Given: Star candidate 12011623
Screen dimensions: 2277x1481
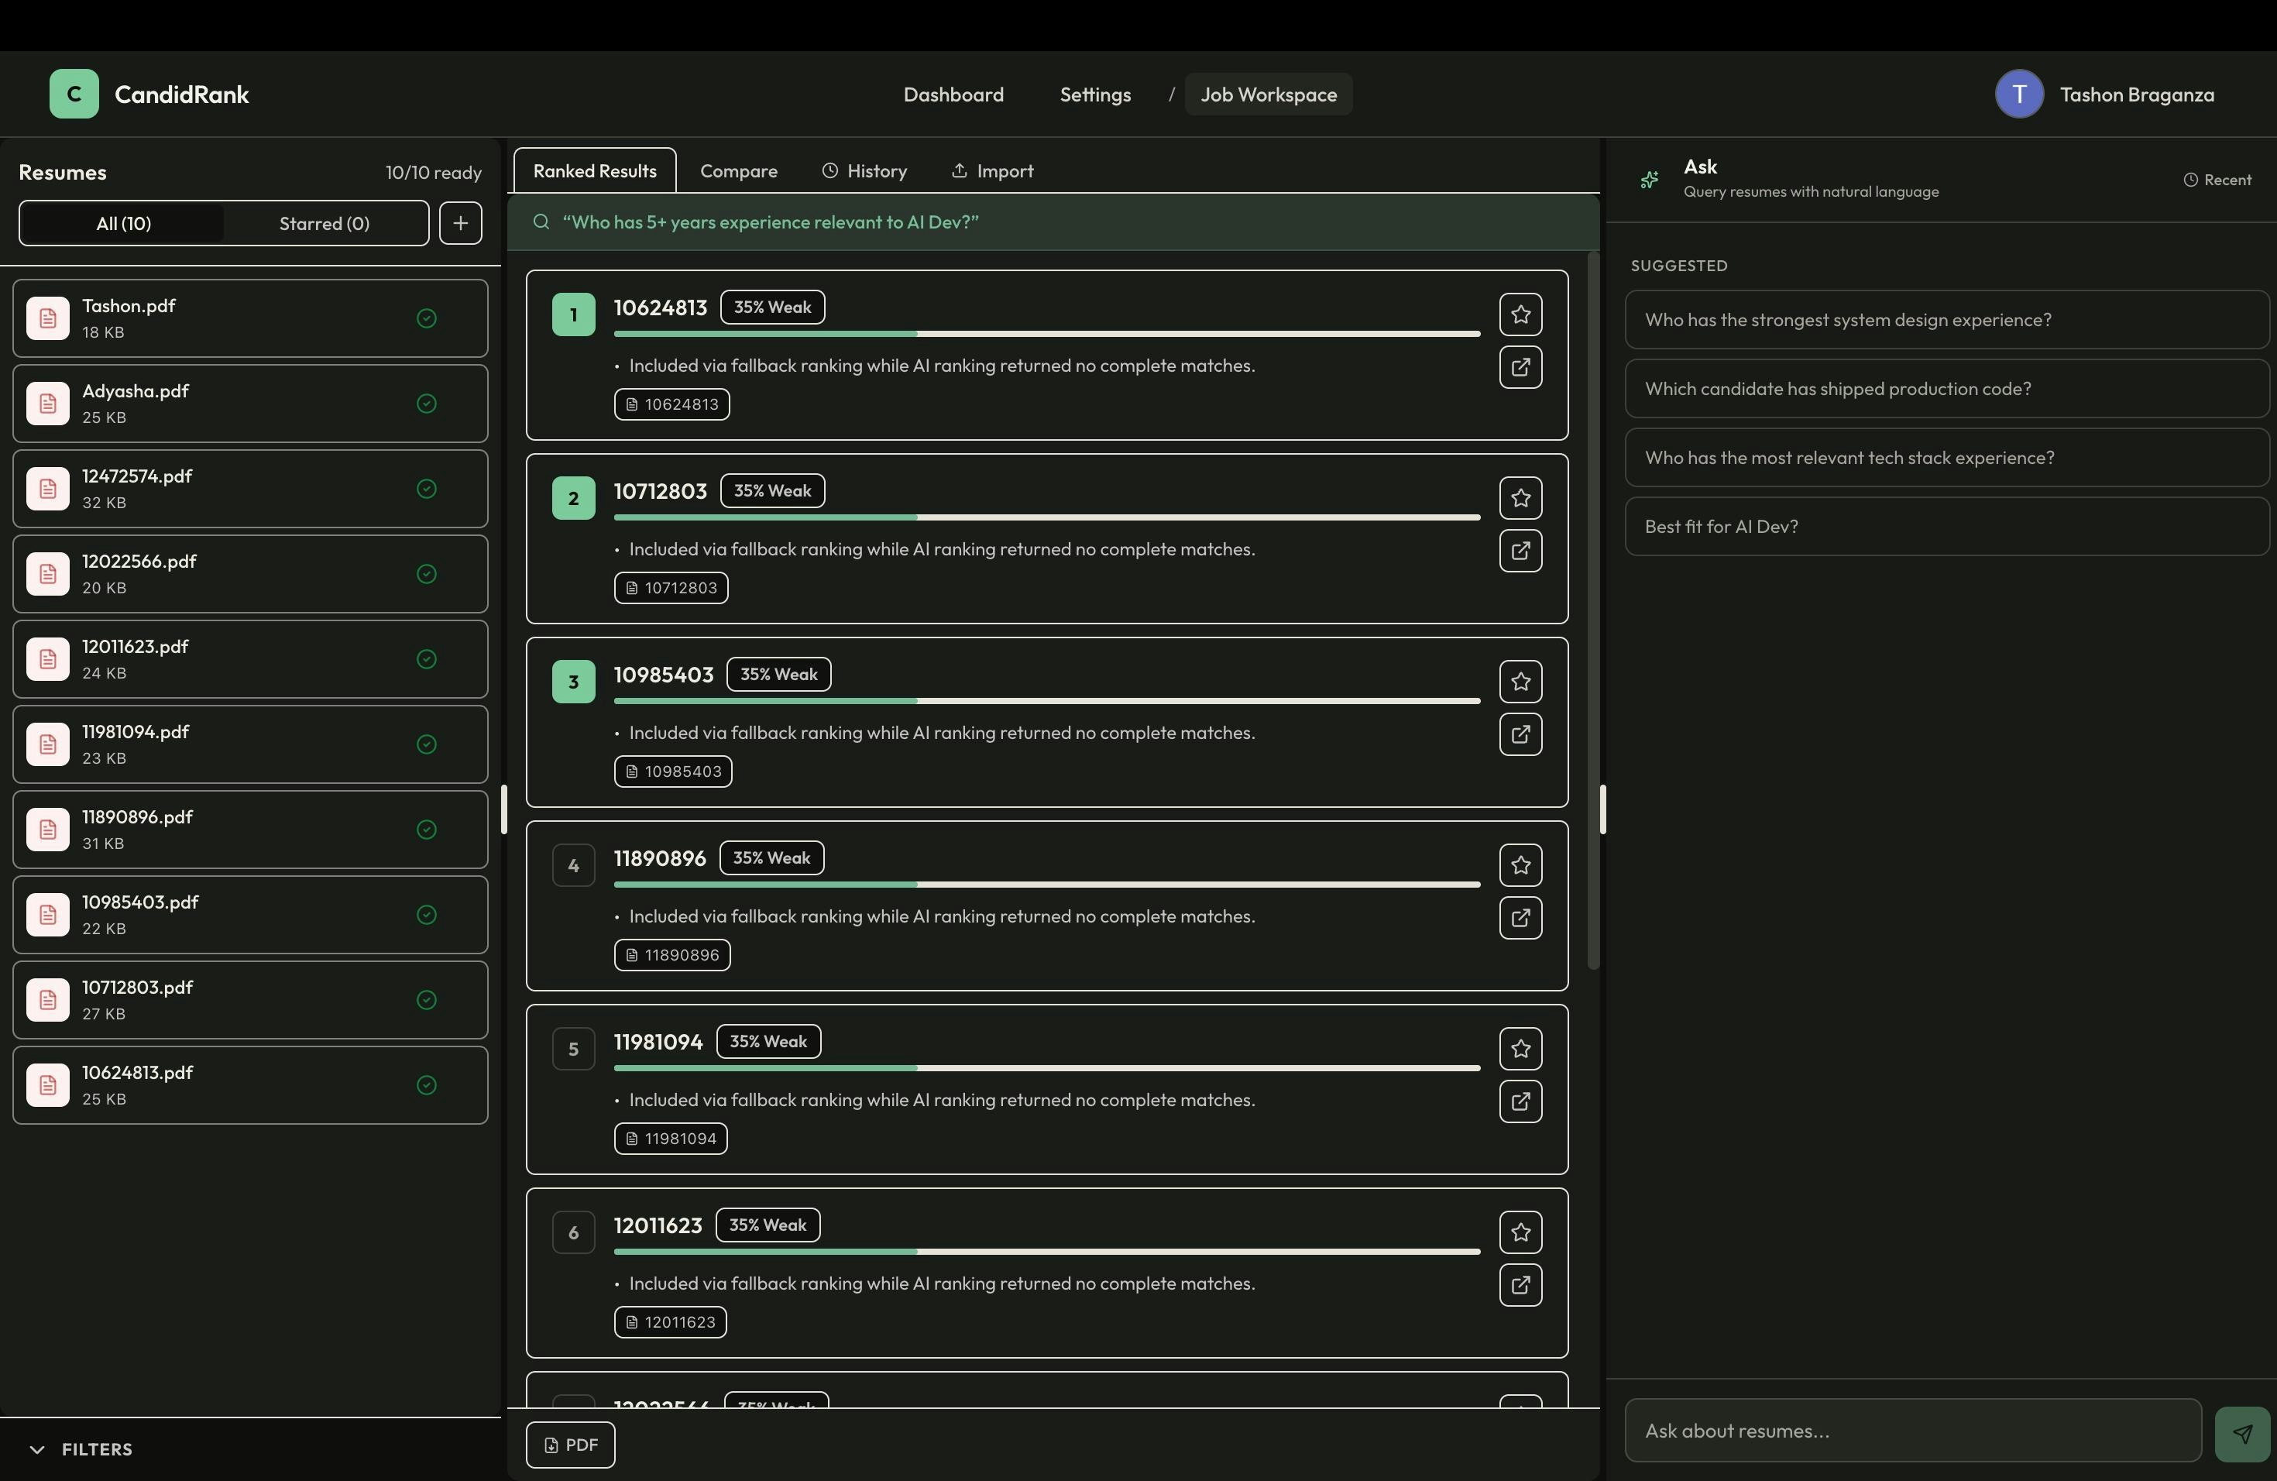Looking at the screenshot, I should point(1520,1232).
